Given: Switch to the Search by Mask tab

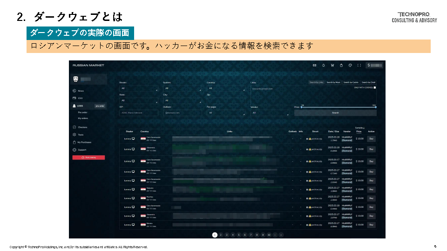Looking at the screenshot, I should pyautogui.click(x=333, y=82).
